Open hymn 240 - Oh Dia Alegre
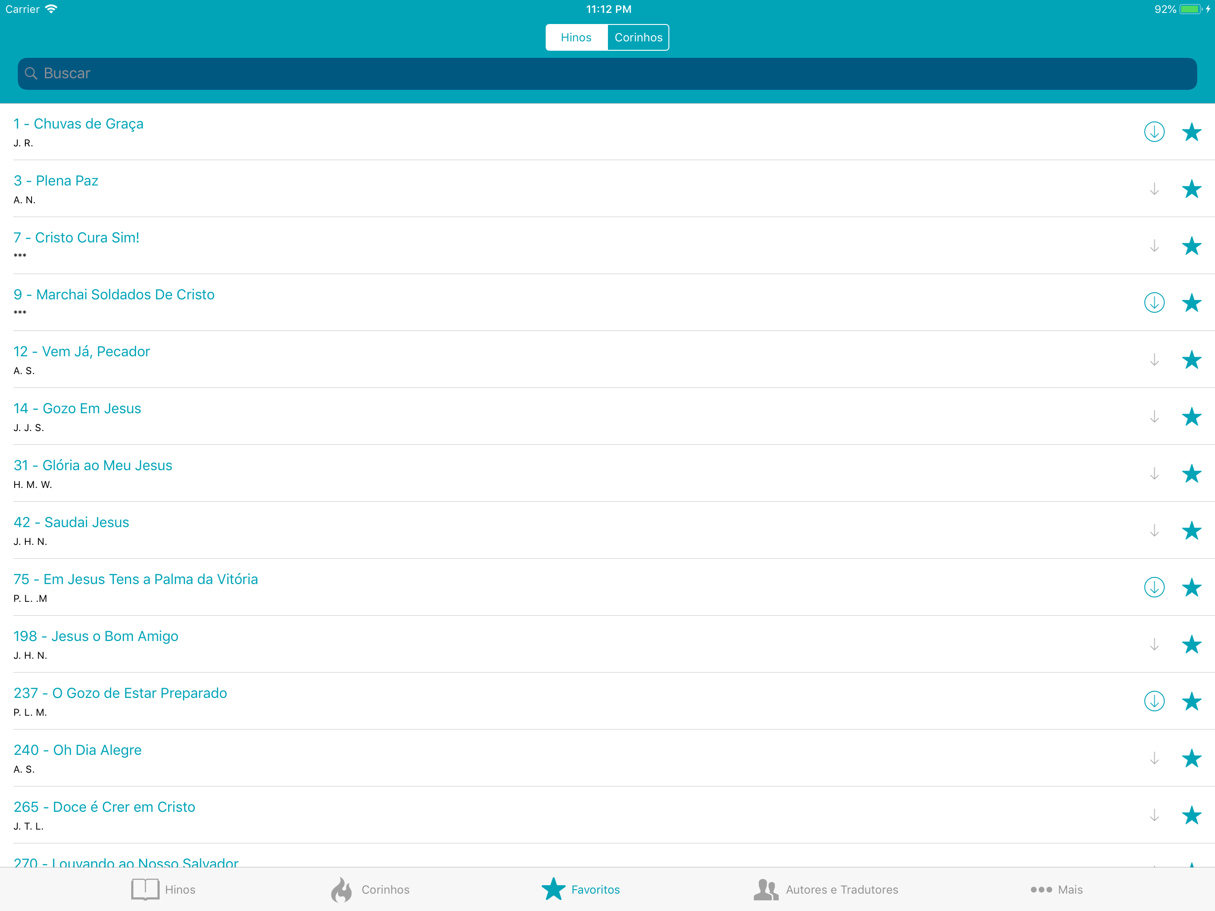The height and width of the screenshot is (911, 1215). pos(607,758)
